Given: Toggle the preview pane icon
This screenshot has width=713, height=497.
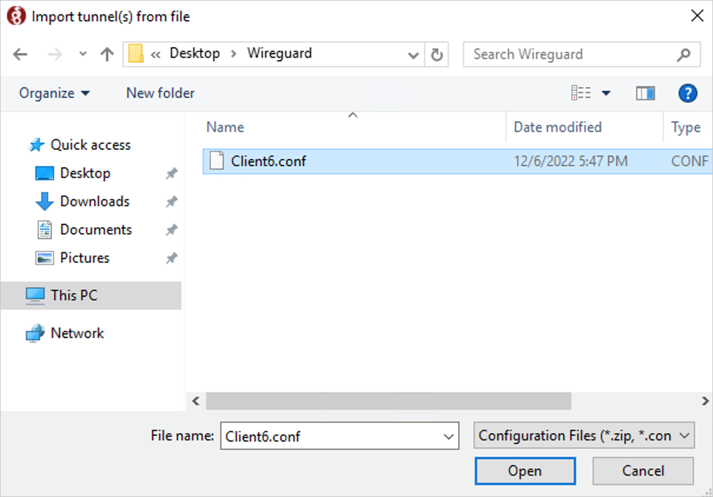Looking at the screenshot, I should [645, 93].
